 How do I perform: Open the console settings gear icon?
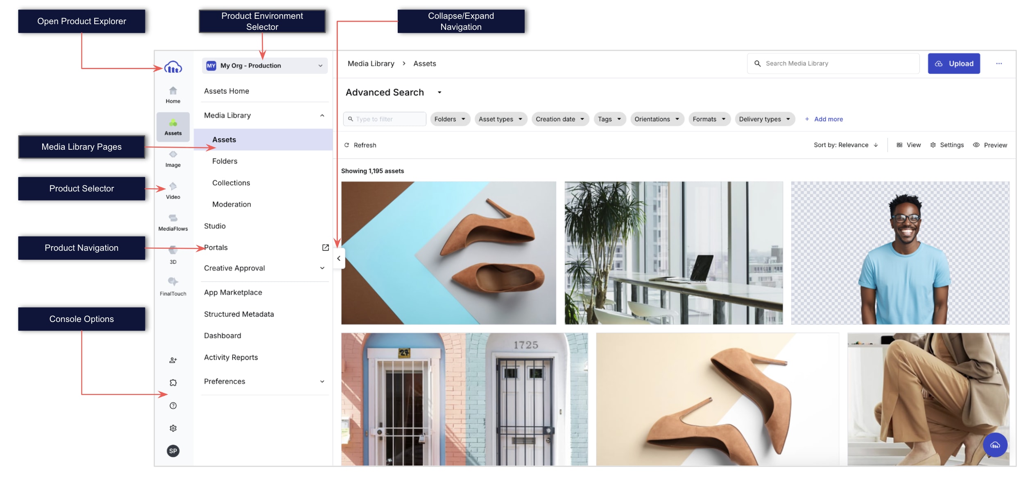point(173,428)
